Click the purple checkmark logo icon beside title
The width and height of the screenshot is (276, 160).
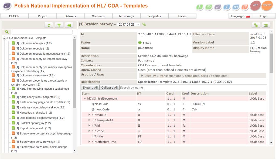pyautogui.click(x=7, y=6)
